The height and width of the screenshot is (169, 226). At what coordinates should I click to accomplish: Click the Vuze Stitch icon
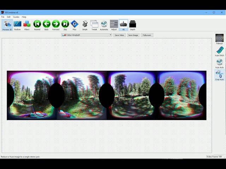[x=219, y=51]
